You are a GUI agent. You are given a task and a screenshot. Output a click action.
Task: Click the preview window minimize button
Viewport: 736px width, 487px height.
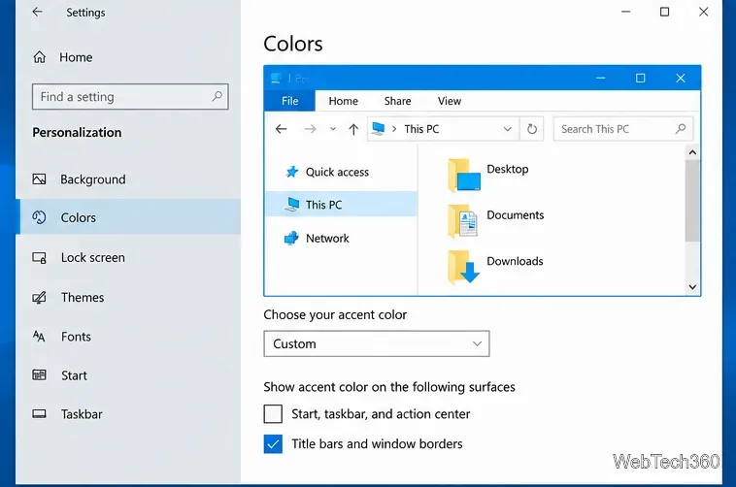click(600, 78)
